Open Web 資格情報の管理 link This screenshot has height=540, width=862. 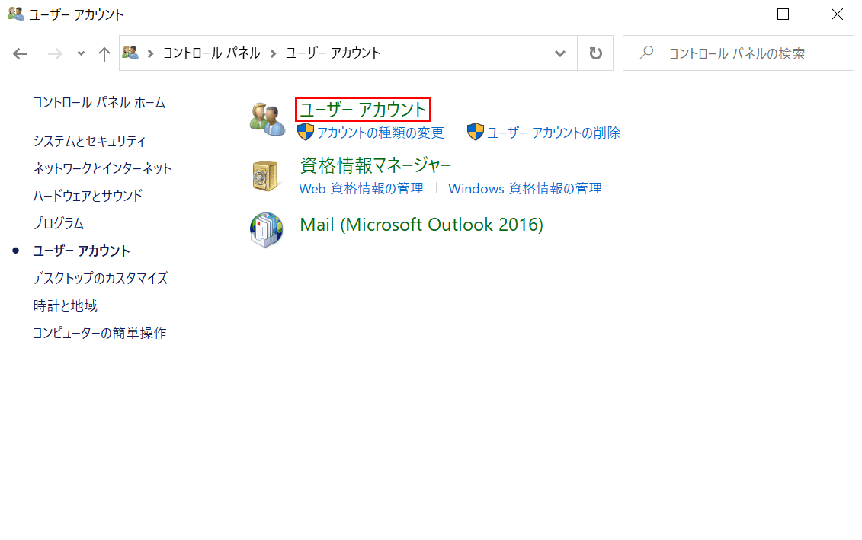click(x=361, y=188)
